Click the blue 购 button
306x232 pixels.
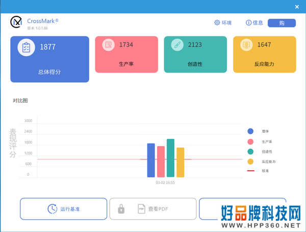(x=282, y=23)
